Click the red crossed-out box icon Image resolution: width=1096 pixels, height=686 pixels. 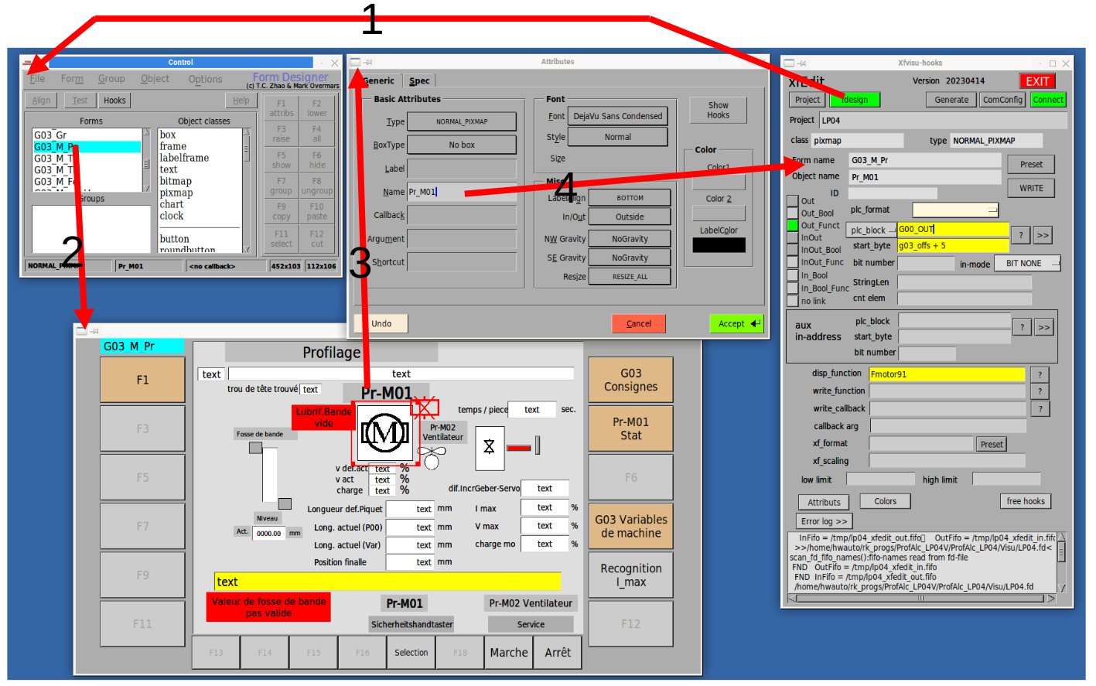pos(425,407)
